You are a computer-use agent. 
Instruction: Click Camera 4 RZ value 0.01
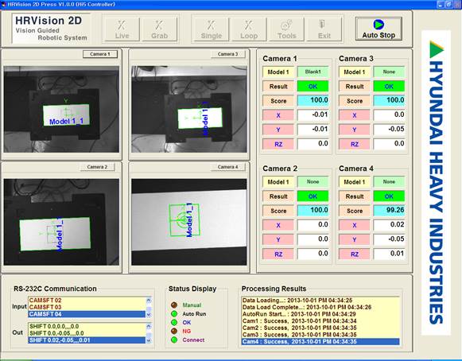(389, 254)
